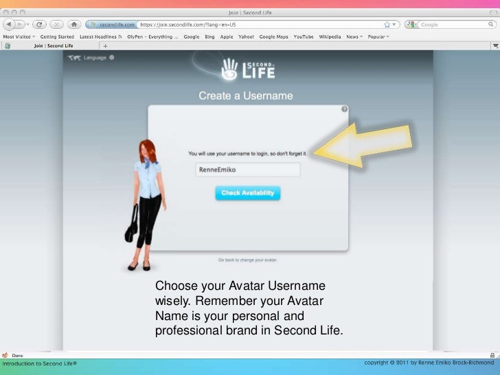Open the Google bookmark

click(192, 36)
